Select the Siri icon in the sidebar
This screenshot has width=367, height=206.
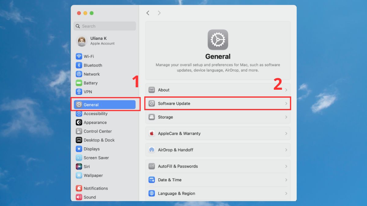point(79,166)
